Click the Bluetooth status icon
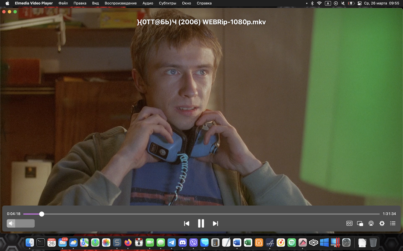403x251 pixels. [x=312, y=3]
